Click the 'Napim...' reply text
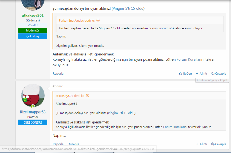This screenshot has height=153, width=231. 59,136
